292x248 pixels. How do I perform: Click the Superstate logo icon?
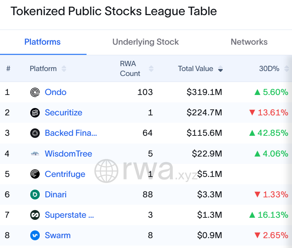35,215
